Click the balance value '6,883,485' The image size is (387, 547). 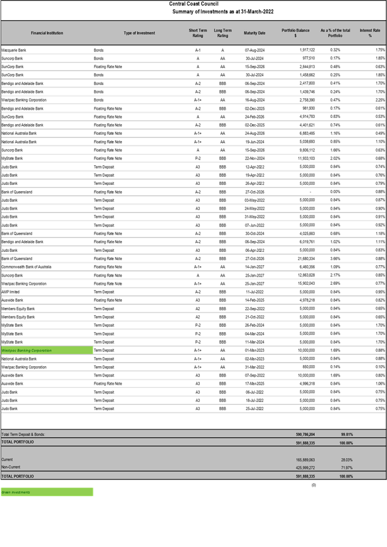coord(307,133)
